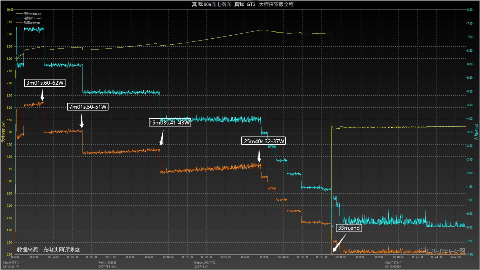Viewport: 480px width, 270px height.
Task: Click the cyan Current legend line swatch
Action: pos(19,18)
